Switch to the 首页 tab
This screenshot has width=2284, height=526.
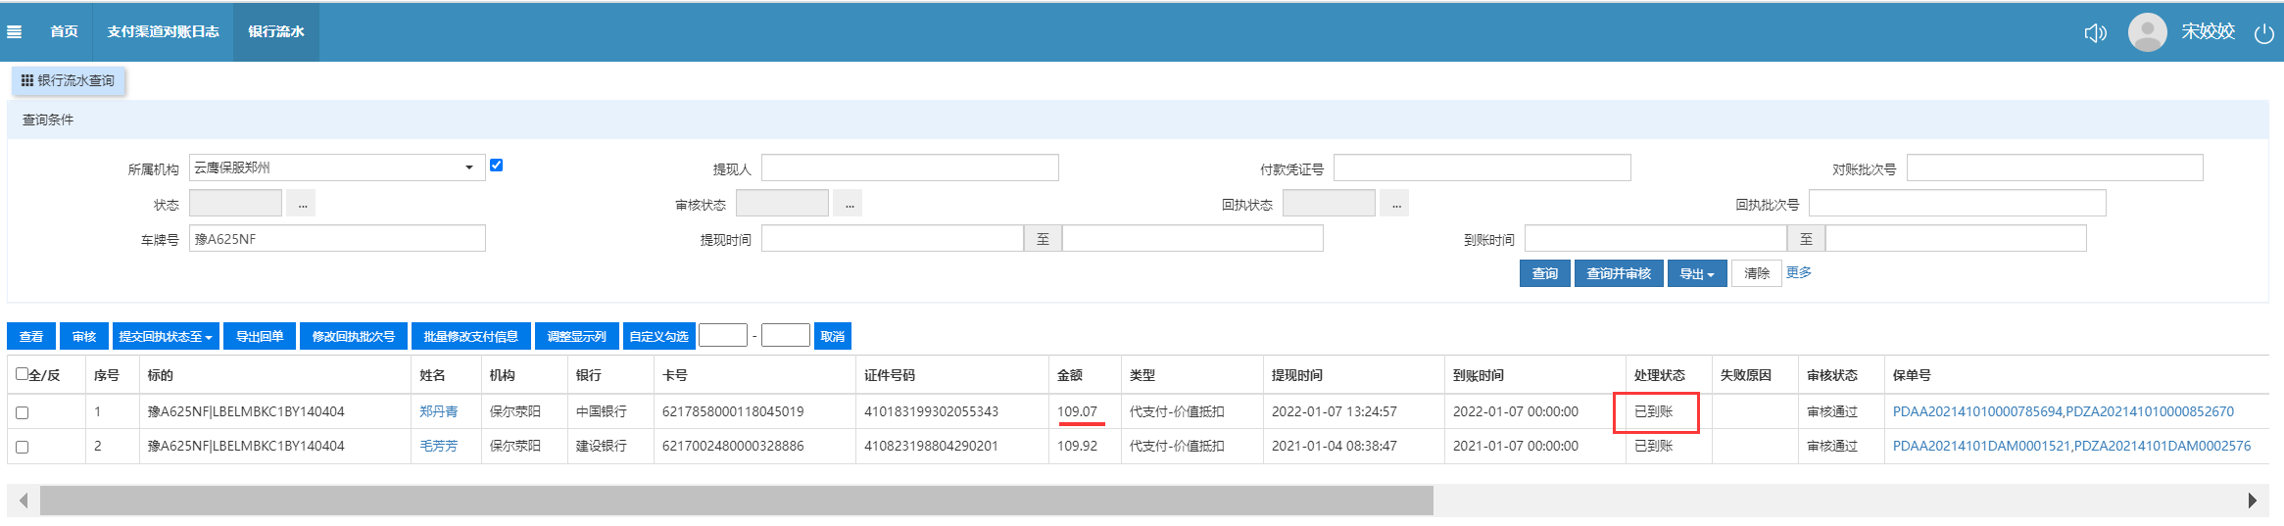64,31
